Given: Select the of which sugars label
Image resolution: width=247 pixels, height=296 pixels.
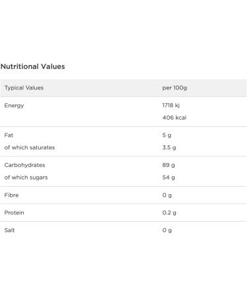Looking at the screenshot, I should coord(26,178).
